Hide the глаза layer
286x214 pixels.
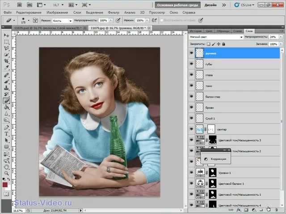[x=191, y=74]
